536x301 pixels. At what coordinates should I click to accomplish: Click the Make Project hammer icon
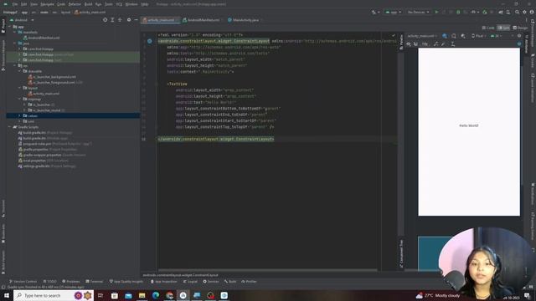click(374, 12)
